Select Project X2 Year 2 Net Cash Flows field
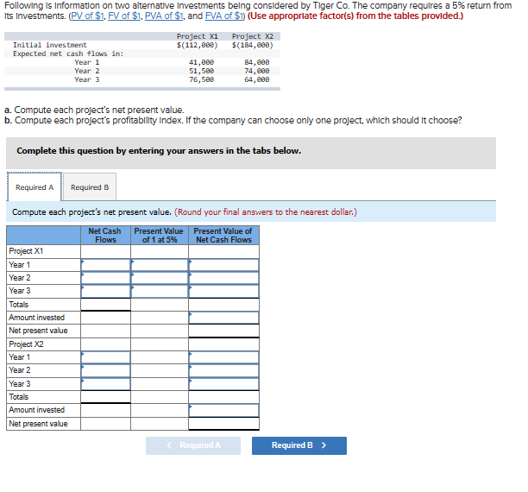This screenshot has height=492, width=528. click(105, 370)
